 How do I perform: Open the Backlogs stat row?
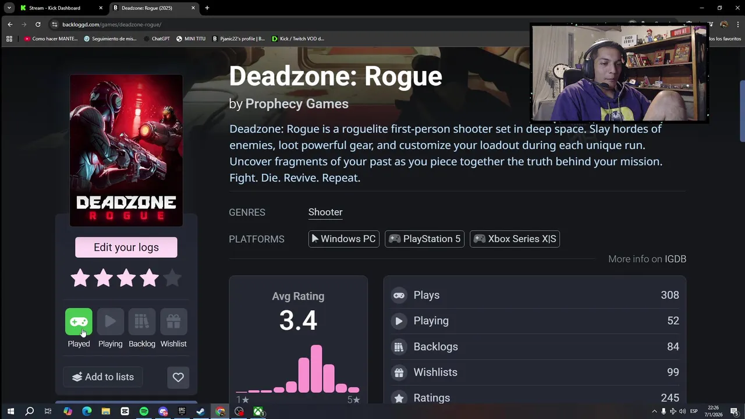click(x=535, y=346)
